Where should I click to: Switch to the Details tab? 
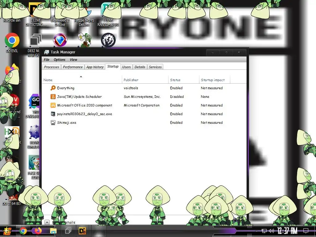[x=140, y=67]
